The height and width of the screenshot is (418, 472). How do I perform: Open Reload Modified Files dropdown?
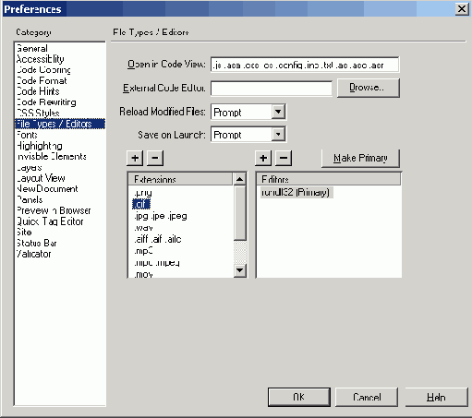pos(278,112)
